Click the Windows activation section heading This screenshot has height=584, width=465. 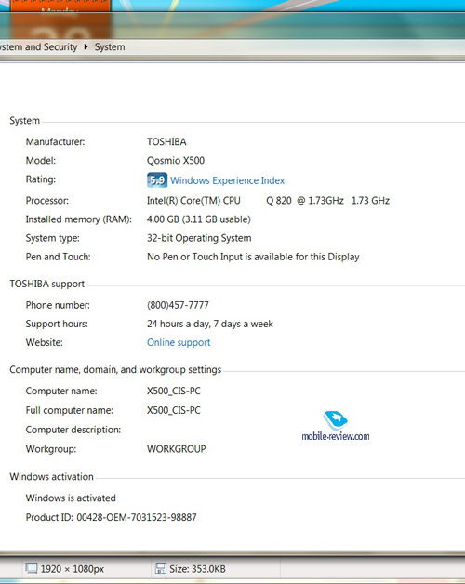coord(51,477)
